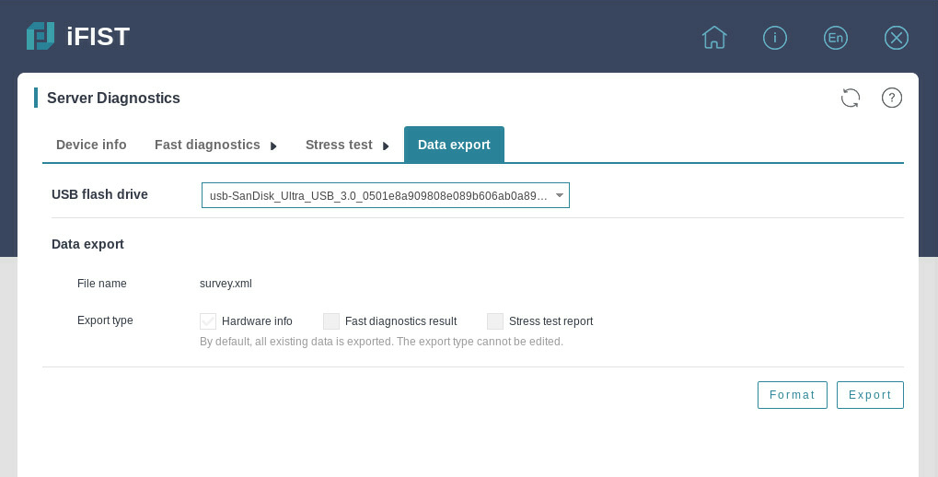Viewport: 938px width, 477px height.
Task: Open the information icon in header
Action: tap(775, 38)
